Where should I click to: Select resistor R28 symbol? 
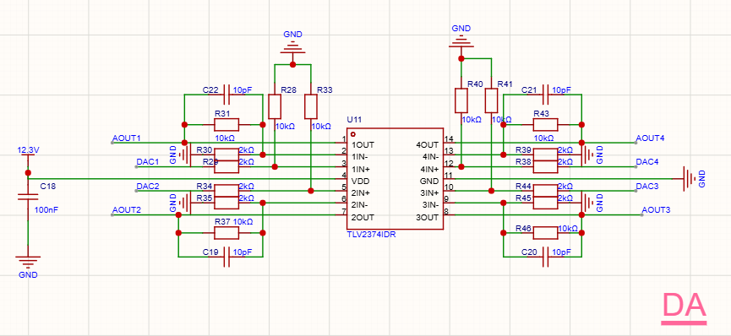click(275, 106)
